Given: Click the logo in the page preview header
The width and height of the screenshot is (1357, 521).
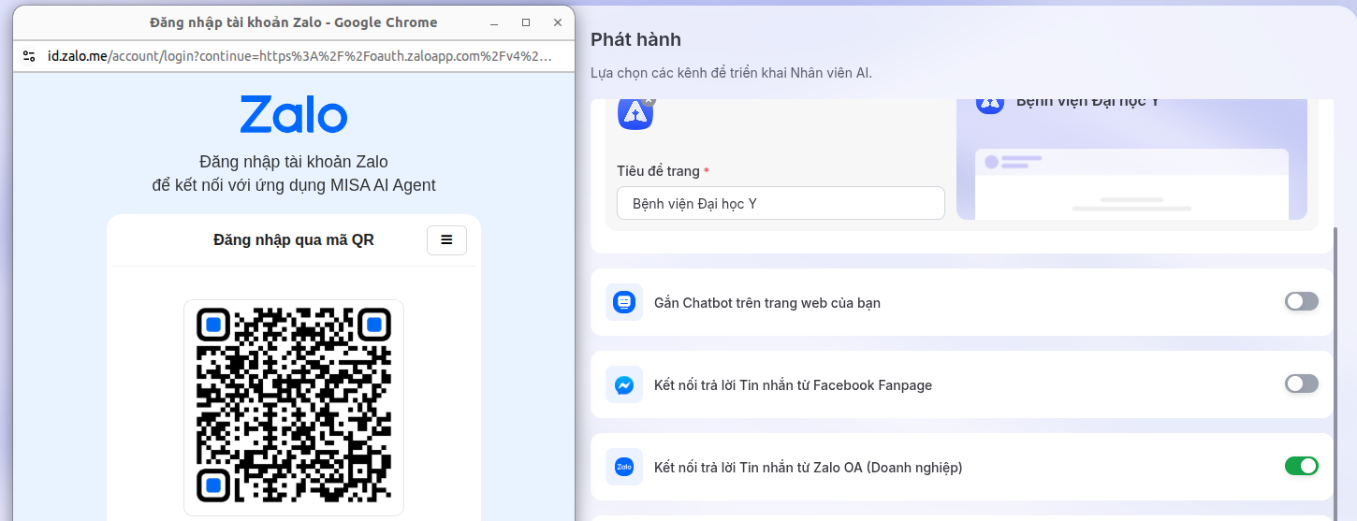Looking at the screenshot, I should click(989, 103).
